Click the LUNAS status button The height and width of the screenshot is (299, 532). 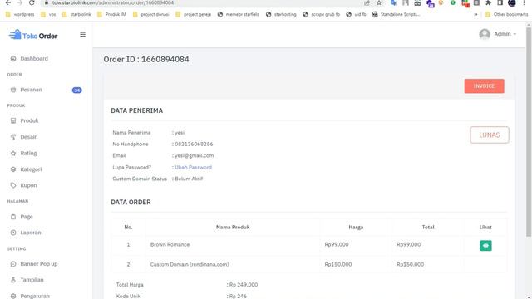[490, 135]
